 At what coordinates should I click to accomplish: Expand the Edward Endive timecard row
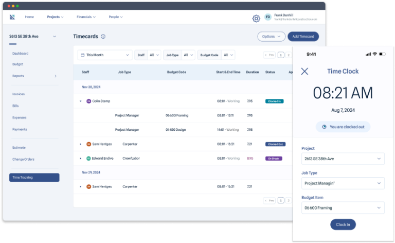[80, 159]
